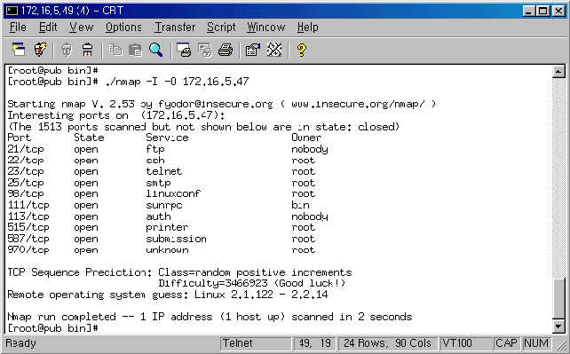Click the smtp service entry
The image size is (570, 354).
pos(158,183)
